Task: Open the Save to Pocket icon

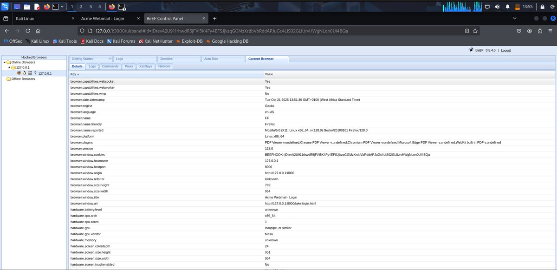Action: pyautogui.click(x=519, y=31)
